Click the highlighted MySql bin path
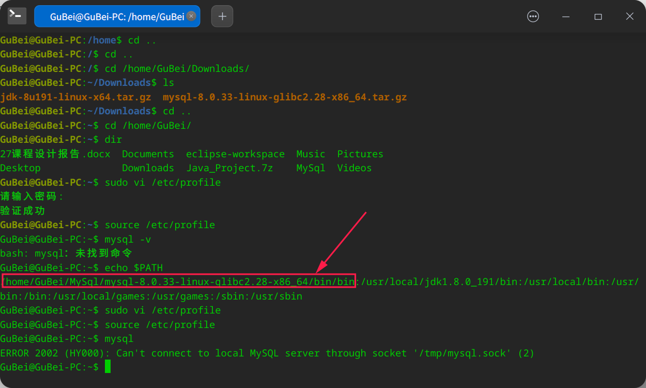Viewport: 646px width, 388px height. (x=178, y=281)
